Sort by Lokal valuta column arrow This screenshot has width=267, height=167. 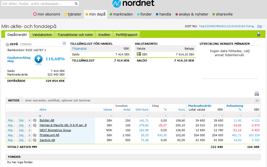[x=204, y=116]
